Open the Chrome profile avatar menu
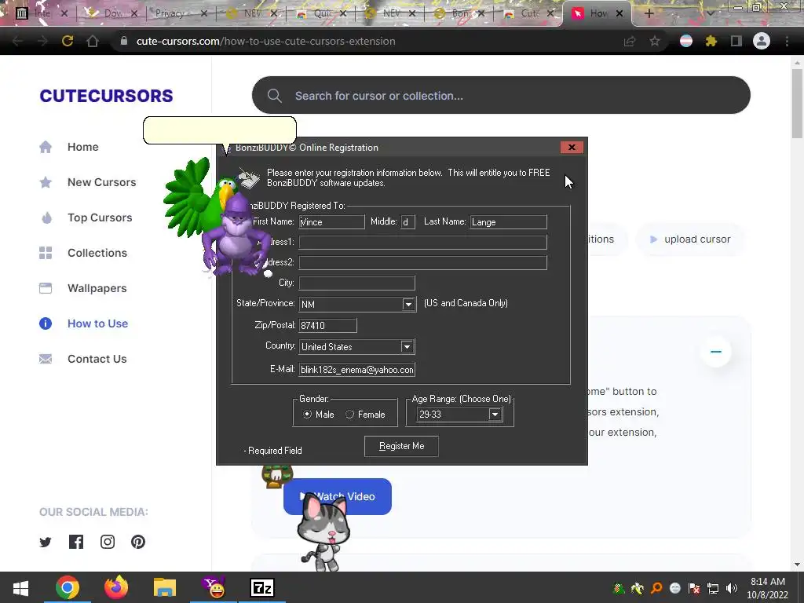 click(762, 41)
